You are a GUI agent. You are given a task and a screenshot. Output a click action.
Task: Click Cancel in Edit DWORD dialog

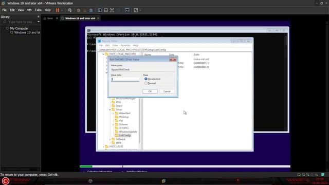167,91
